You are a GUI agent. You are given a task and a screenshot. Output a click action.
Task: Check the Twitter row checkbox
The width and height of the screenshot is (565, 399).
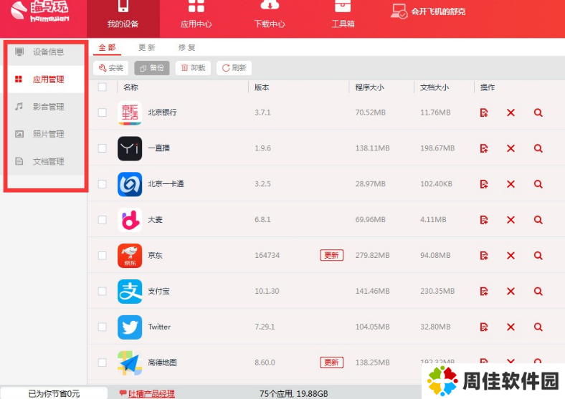(103, 327)
